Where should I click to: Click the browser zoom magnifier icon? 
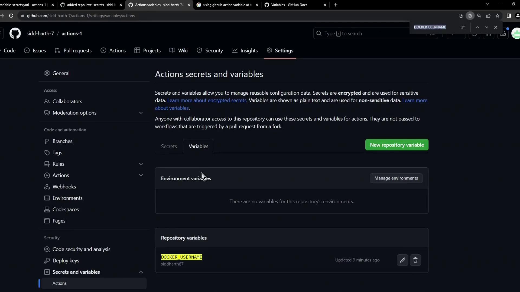click(479, 16)
